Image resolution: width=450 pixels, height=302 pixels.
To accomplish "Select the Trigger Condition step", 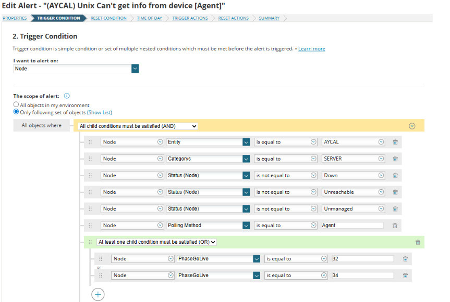I will pyautogui.click(x=58, y=18).
